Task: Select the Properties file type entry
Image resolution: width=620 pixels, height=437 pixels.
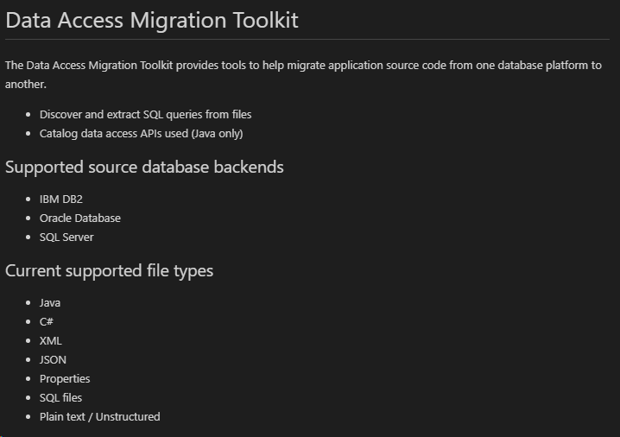Action: 65,378
